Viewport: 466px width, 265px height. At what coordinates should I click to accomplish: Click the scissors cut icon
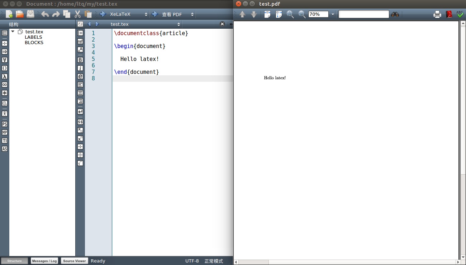[77, 14]
